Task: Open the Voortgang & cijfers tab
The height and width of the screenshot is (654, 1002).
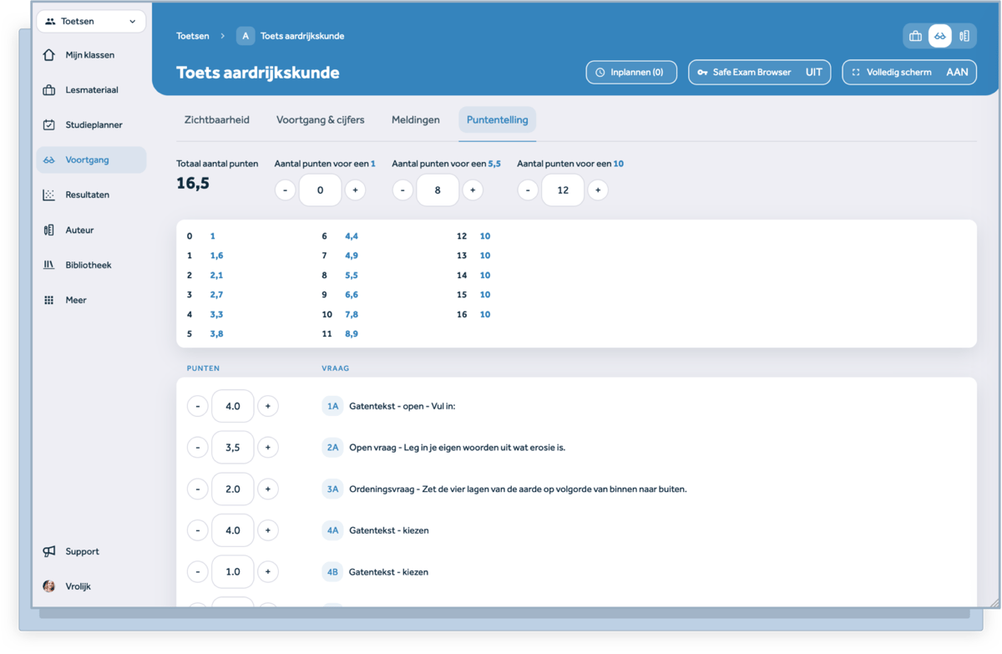Action: click(x=321, y=119)
